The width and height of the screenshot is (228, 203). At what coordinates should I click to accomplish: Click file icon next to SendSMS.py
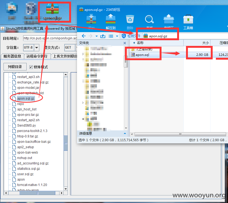(14, 126)
